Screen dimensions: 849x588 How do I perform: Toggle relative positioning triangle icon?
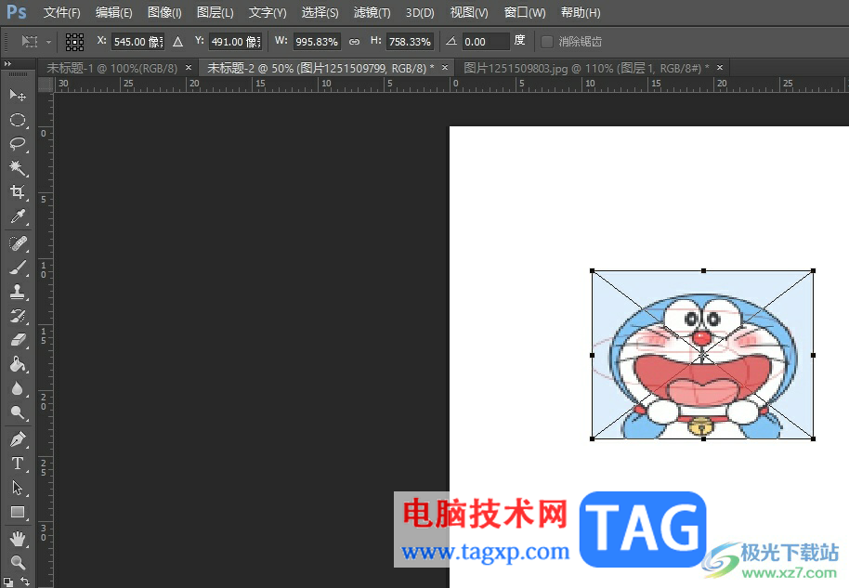click(177, 42)
